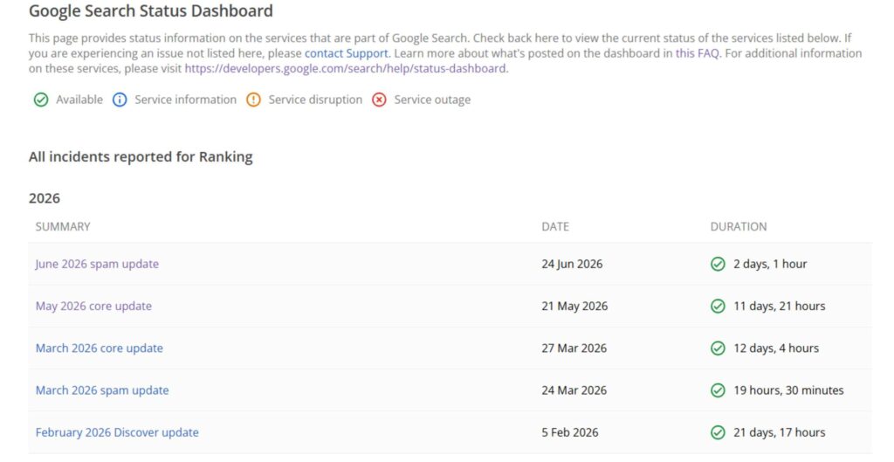Open the May 2026 core update incident
This screenshot has height=462, width=894.
[x=93, y=307]
